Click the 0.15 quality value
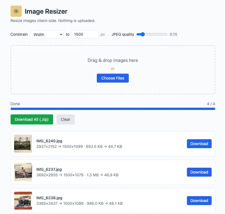This screenshot has width=225, height=214. (x=173, y=34)
